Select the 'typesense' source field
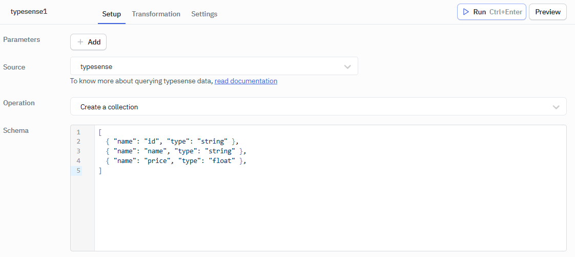This screenshot has width=575, height=257. 205,66
